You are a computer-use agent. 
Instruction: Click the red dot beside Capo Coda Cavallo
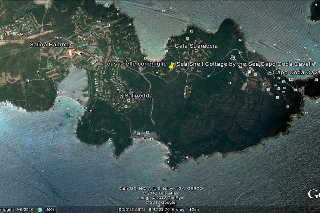tap(269, 73)
